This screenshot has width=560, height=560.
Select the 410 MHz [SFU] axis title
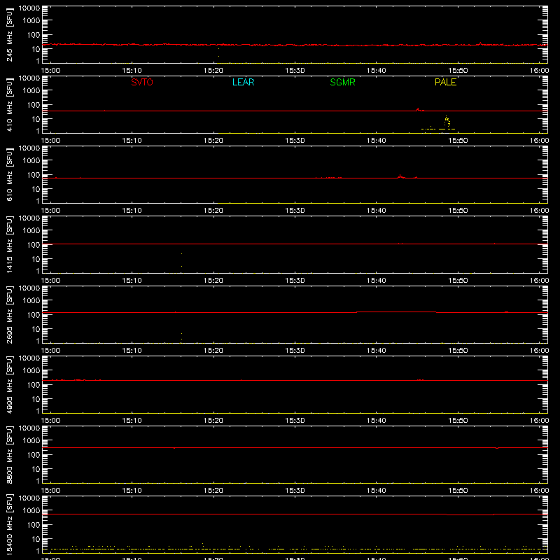click(9, 105)
